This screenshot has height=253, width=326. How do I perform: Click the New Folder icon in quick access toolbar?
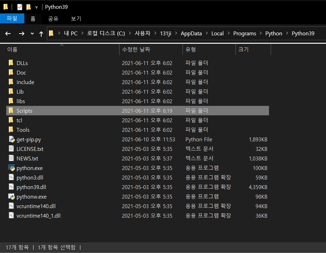pyautogui.click(x=29, y=7)
